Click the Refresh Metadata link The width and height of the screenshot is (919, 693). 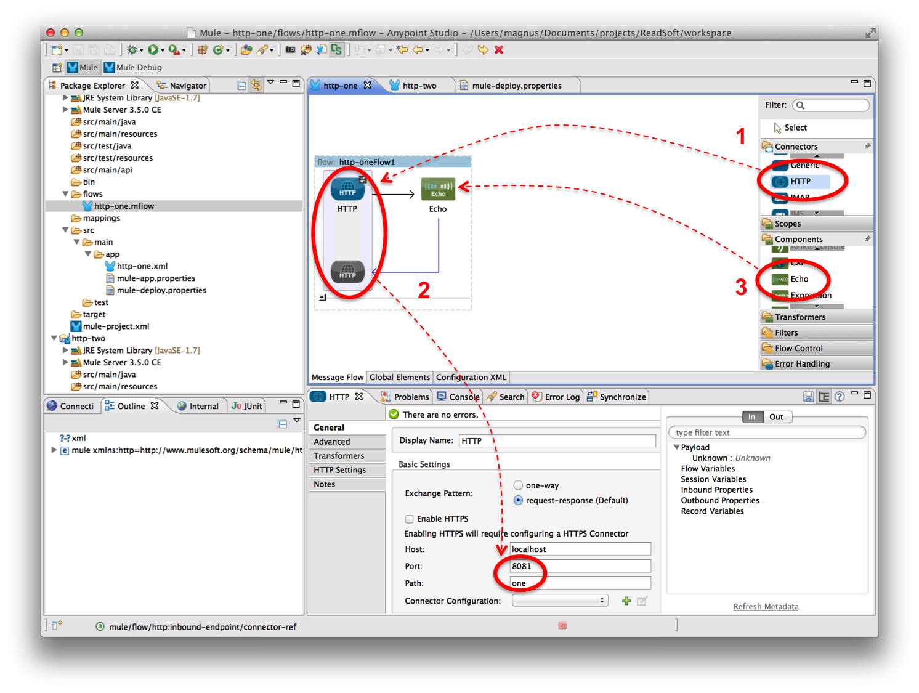(x=766, y=607)
